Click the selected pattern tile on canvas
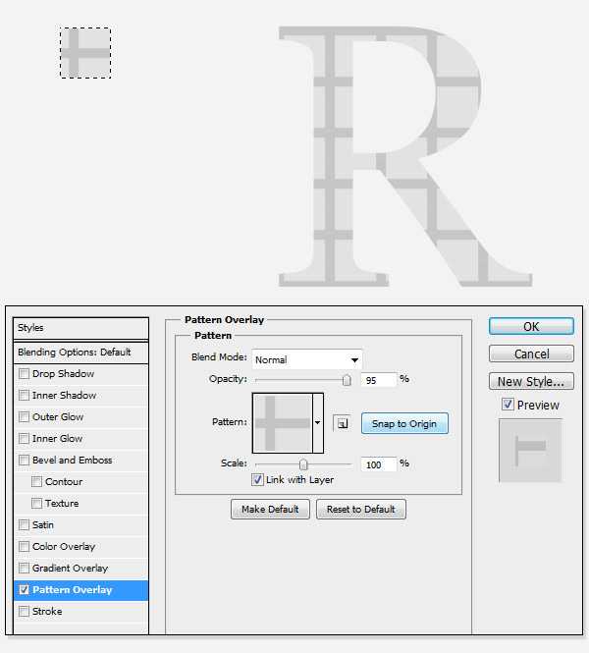 (x=85, y=53)
